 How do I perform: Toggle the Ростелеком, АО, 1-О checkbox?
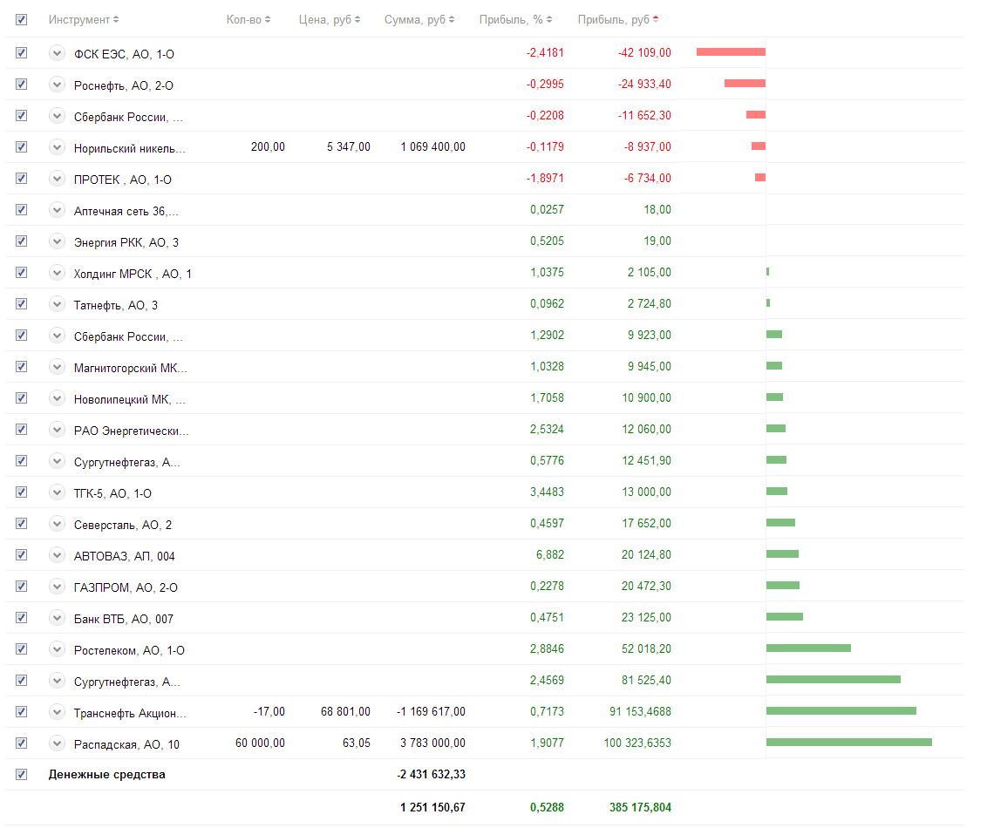pos(22,649)
